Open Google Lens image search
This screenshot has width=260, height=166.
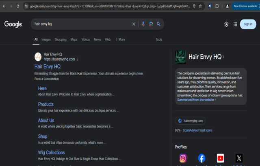pyautogui.click(x=151, y=24)
